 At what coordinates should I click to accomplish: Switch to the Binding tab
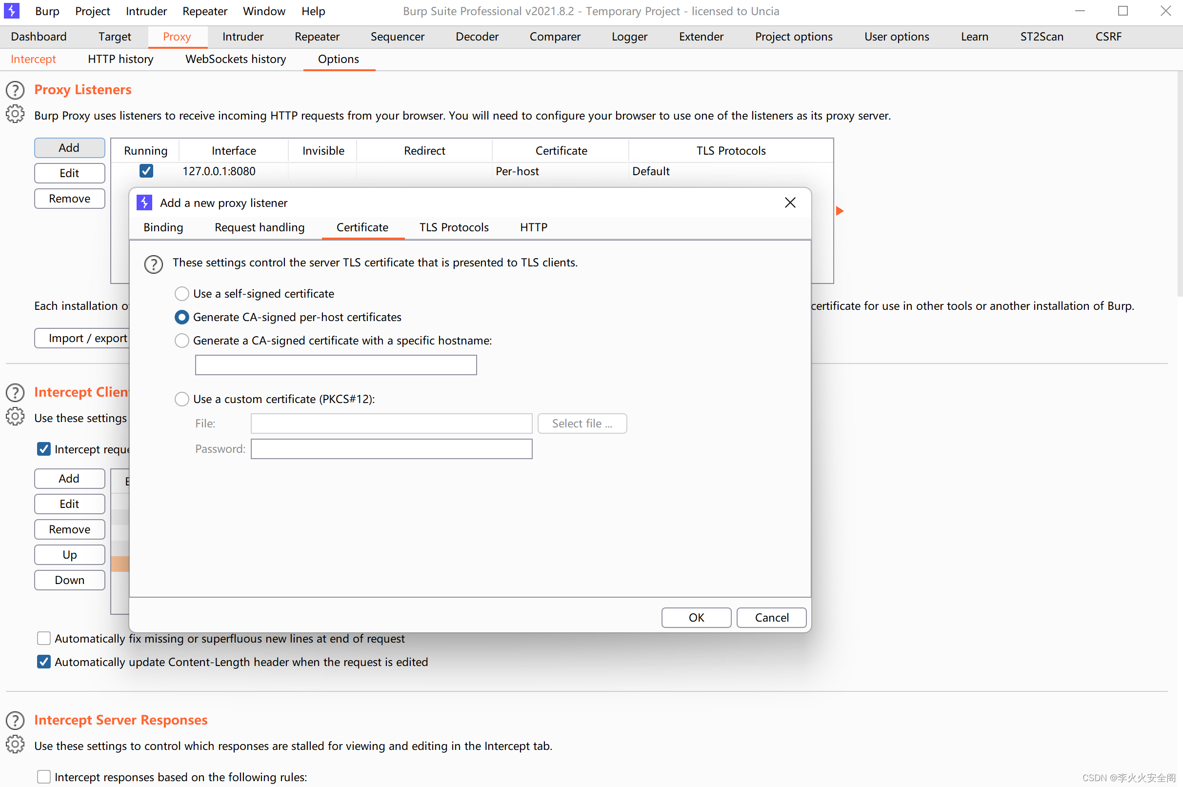tap(163, 227)
